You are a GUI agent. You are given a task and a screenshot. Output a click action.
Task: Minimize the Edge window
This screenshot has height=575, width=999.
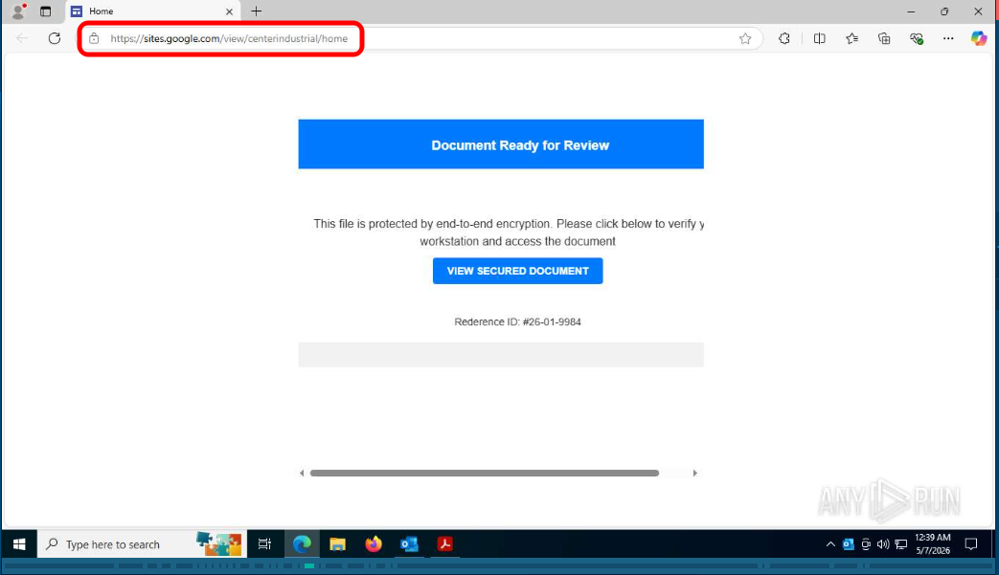911,11
